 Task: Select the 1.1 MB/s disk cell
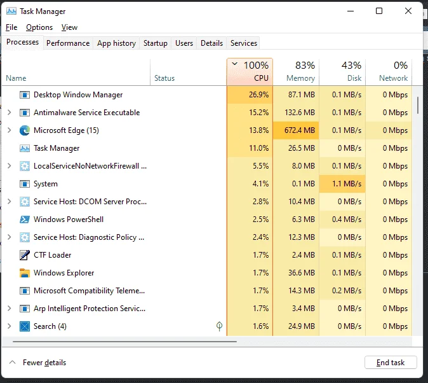[x=342, y=184]
